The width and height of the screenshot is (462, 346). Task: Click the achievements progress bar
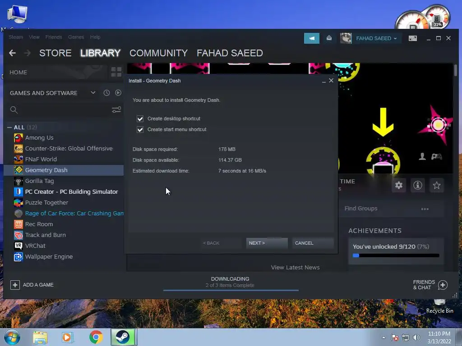[396, 255]
